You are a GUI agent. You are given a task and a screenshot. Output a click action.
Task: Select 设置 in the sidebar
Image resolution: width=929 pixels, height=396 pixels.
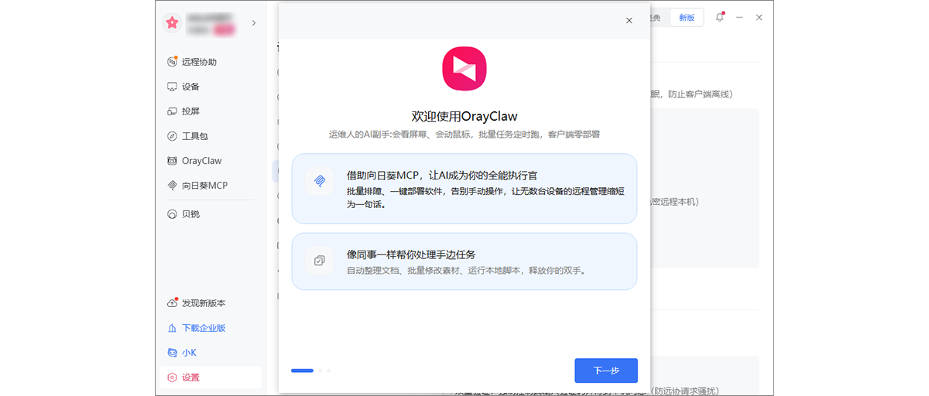point(211,377)
